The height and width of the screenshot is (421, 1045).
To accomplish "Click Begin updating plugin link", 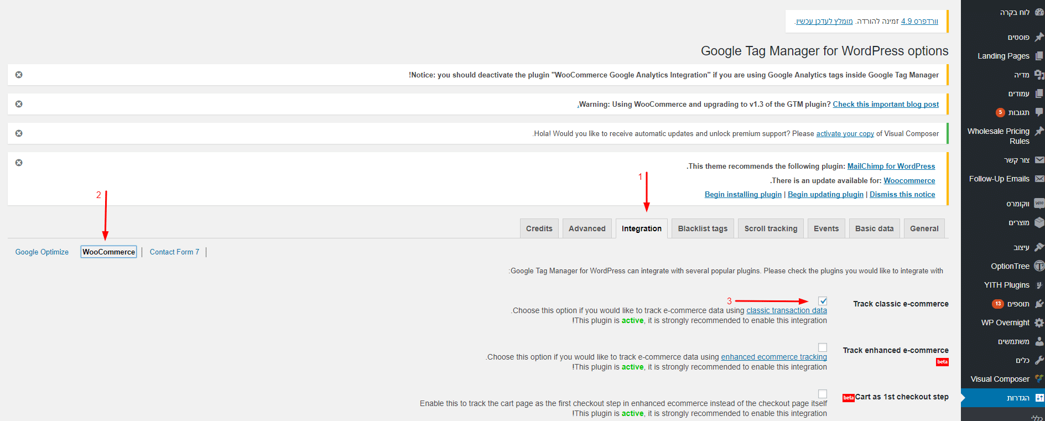I will click(825, 194).
